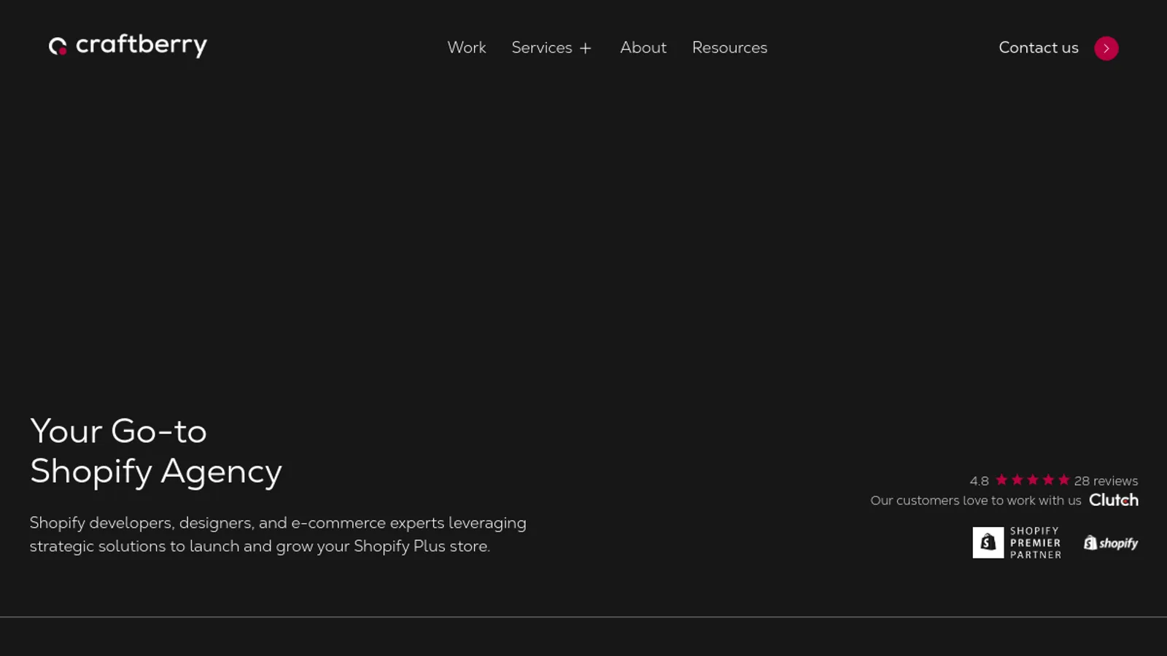This screenshot has width=1167, height=656.
Task: Click the Shopify Premier Partner badge
Action: pos(1017,543)
